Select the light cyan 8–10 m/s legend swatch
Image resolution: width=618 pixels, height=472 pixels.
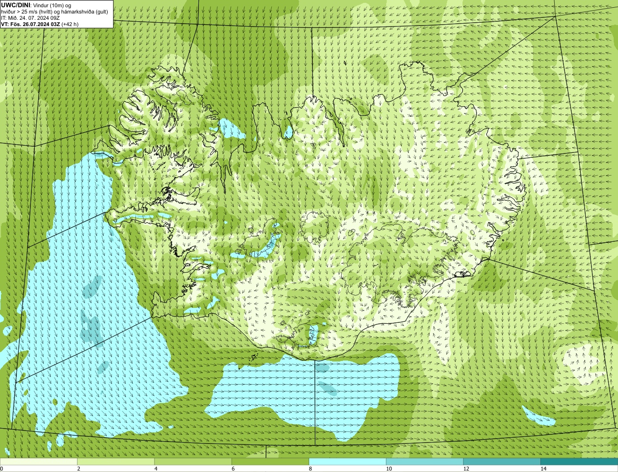(348, 461)
